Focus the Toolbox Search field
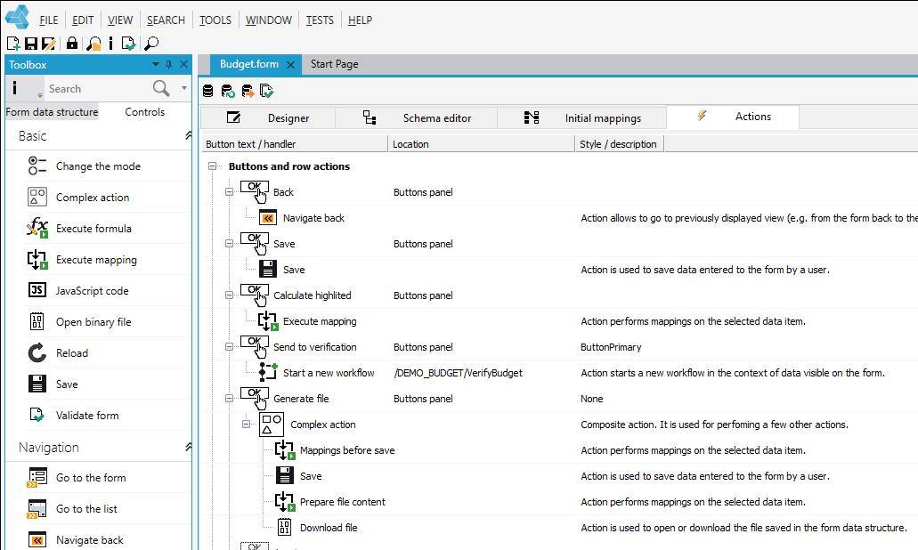This screenshot has height=550, width=918. coord(97,89)
